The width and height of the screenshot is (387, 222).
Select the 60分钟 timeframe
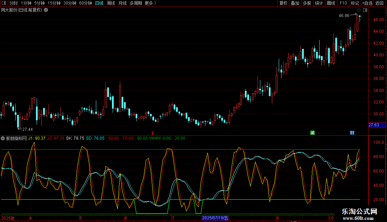(86, 3)
